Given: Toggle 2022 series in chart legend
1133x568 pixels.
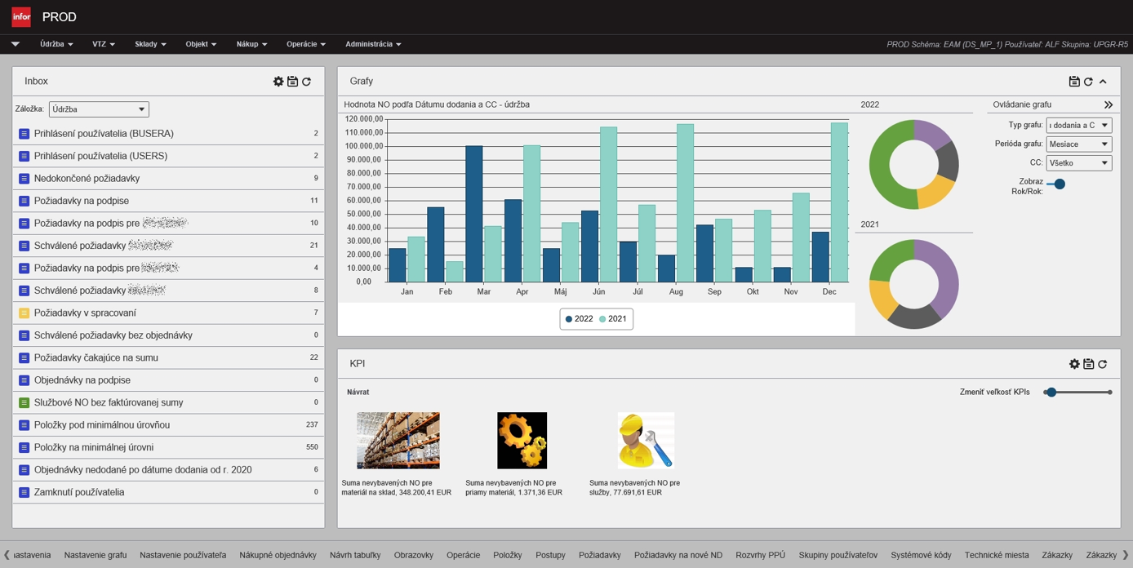Looking at the screenshot, I should 580,319.
